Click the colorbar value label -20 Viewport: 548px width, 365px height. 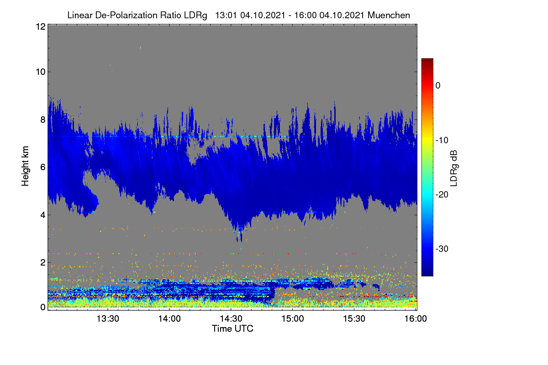coord(441,194)
